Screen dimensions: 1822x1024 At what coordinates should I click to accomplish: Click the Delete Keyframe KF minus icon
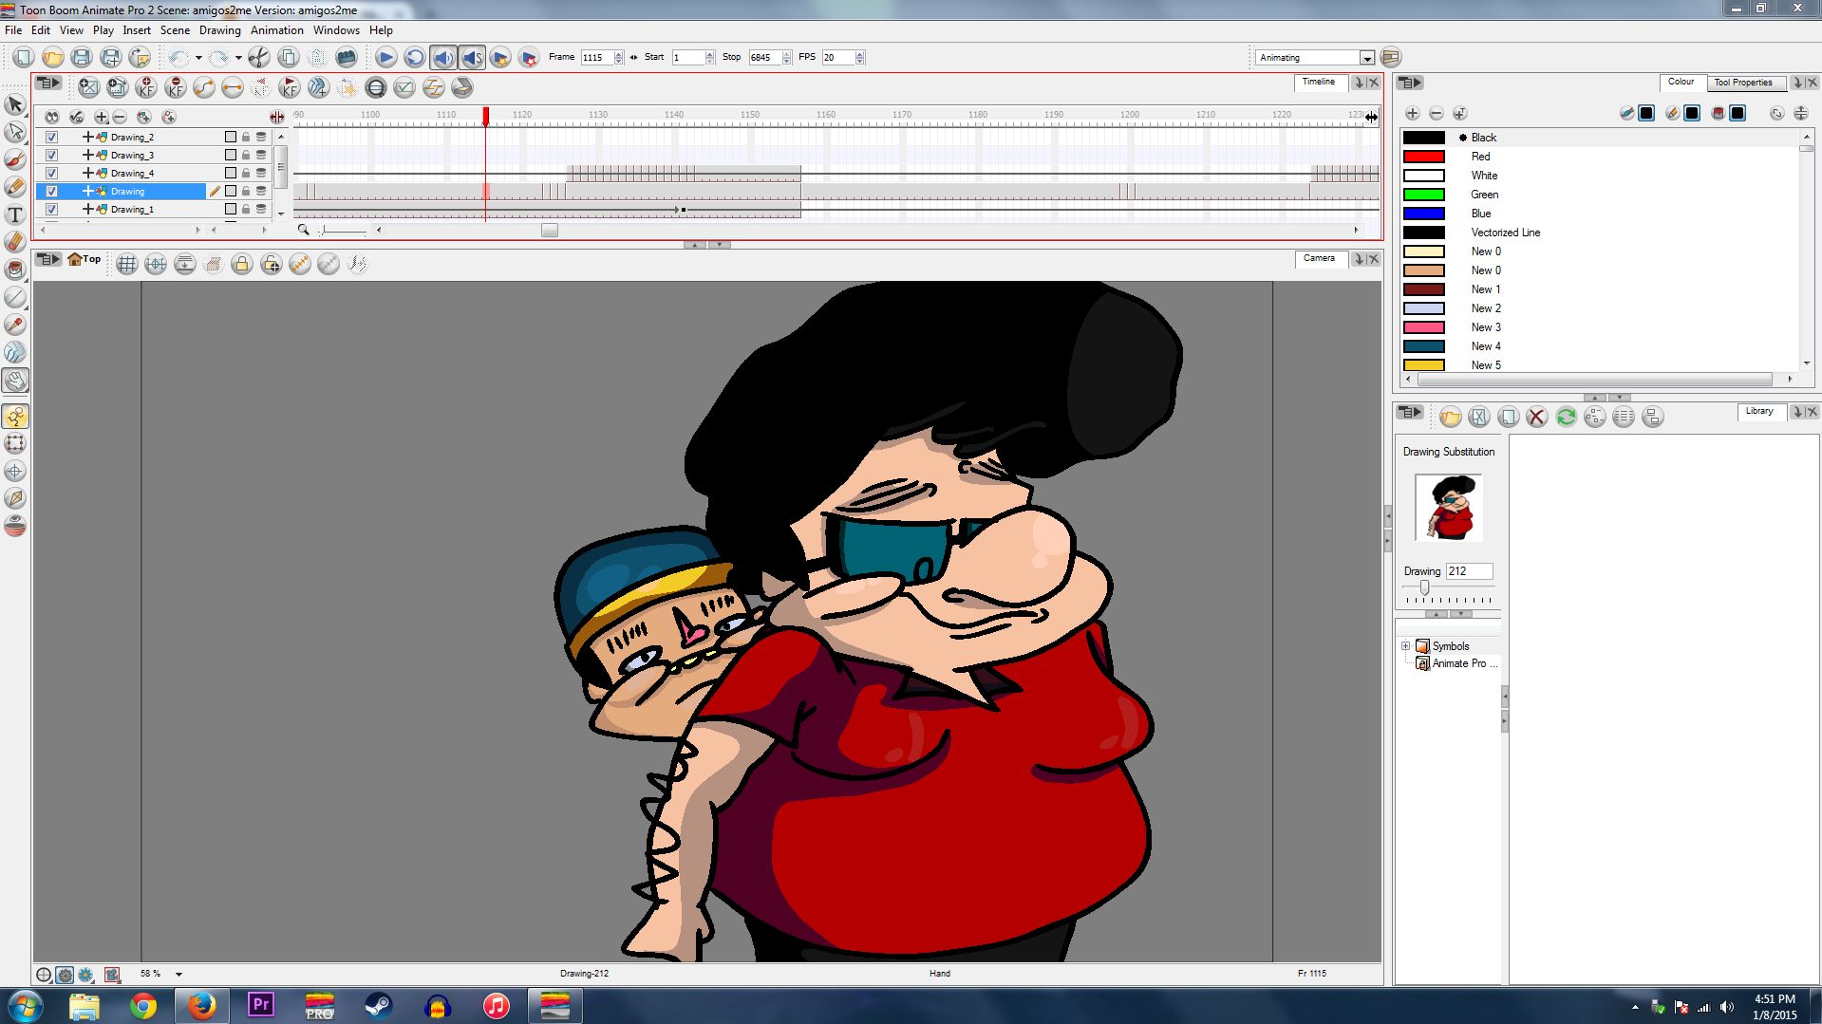(175, 87)
